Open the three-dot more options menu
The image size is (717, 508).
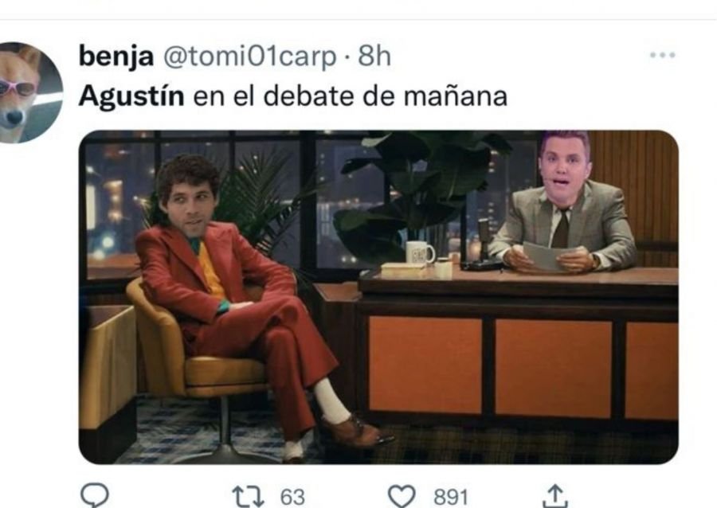[663, 55]
